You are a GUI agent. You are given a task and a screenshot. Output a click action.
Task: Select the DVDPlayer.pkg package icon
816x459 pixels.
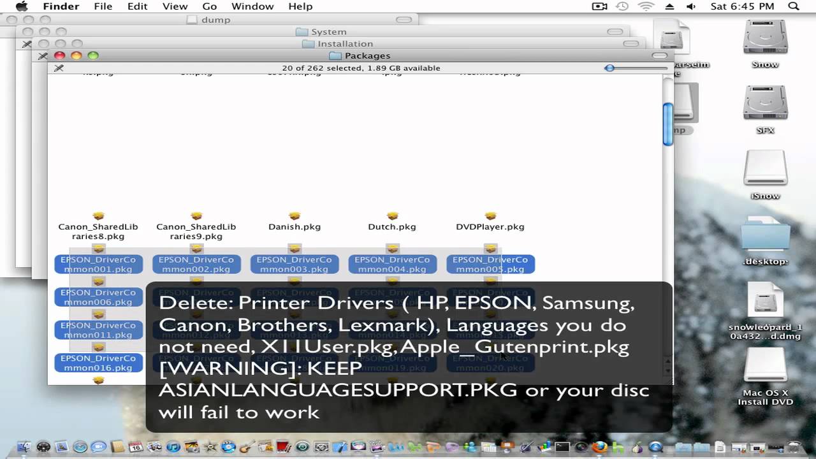click(490, 216)
